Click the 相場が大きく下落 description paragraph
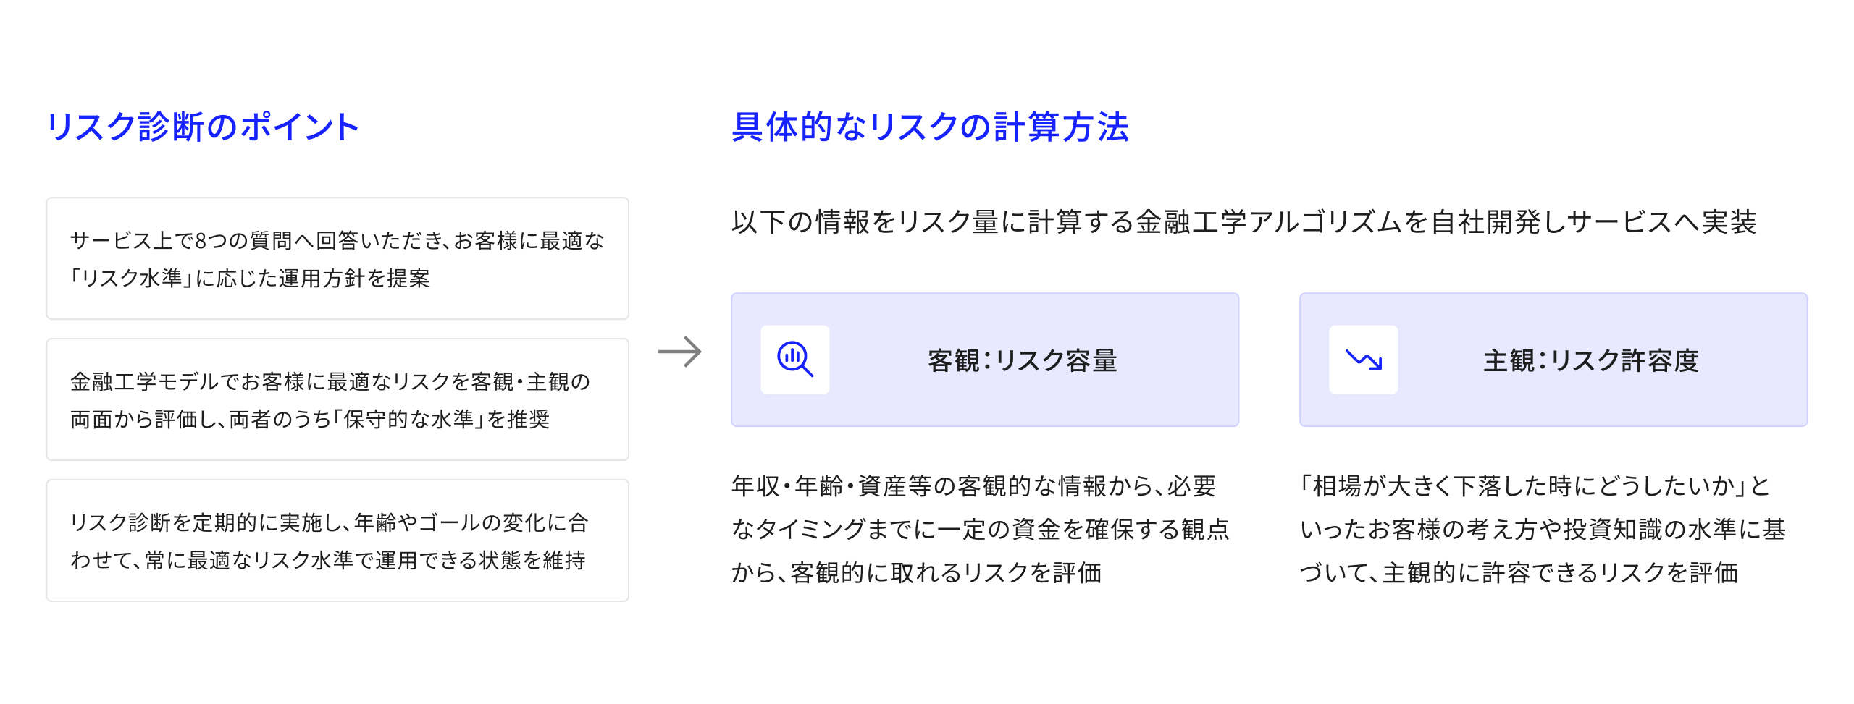This screenshot has width=1854, height=704. click(x=1543, y=529)
